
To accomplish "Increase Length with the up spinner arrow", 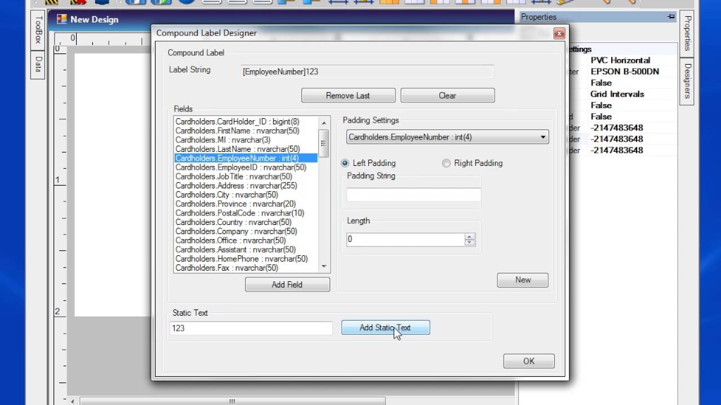I will click(x=470, y=236).
